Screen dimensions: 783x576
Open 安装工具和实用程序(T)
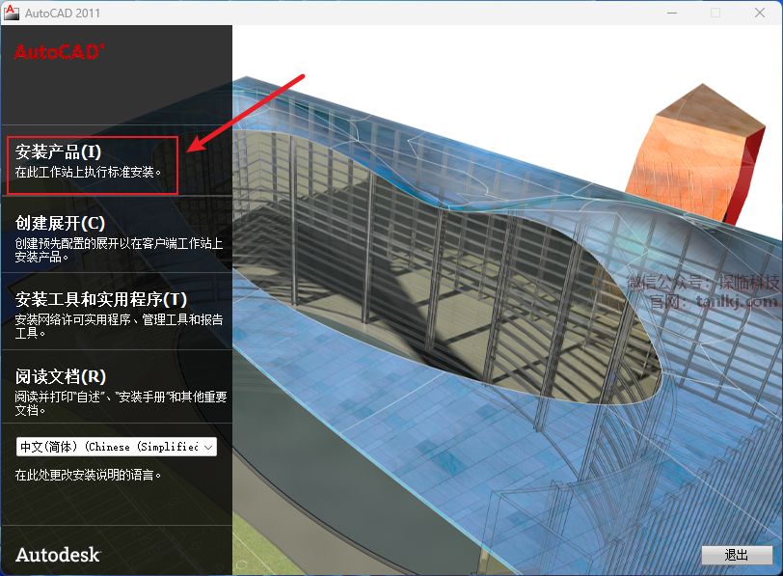click(101, 300)
